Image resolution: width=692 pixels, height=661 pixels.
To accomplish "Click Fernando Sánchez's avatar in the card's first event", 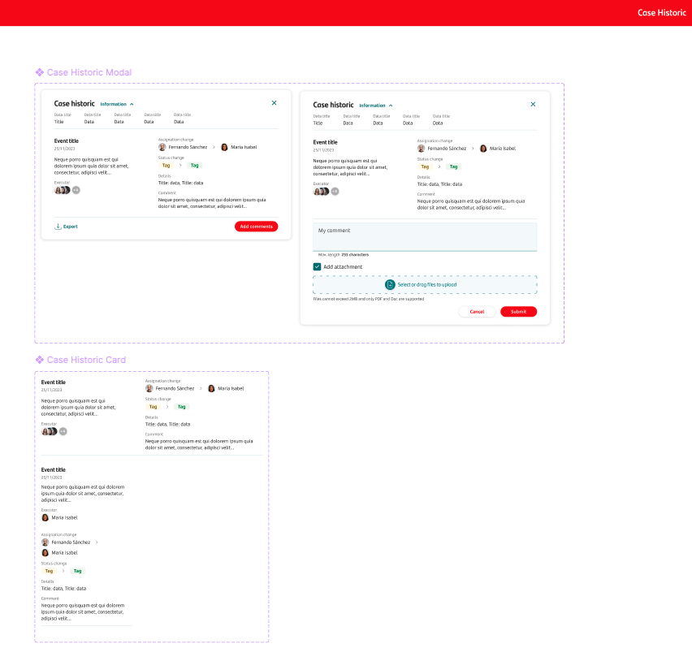I will 149,388.
